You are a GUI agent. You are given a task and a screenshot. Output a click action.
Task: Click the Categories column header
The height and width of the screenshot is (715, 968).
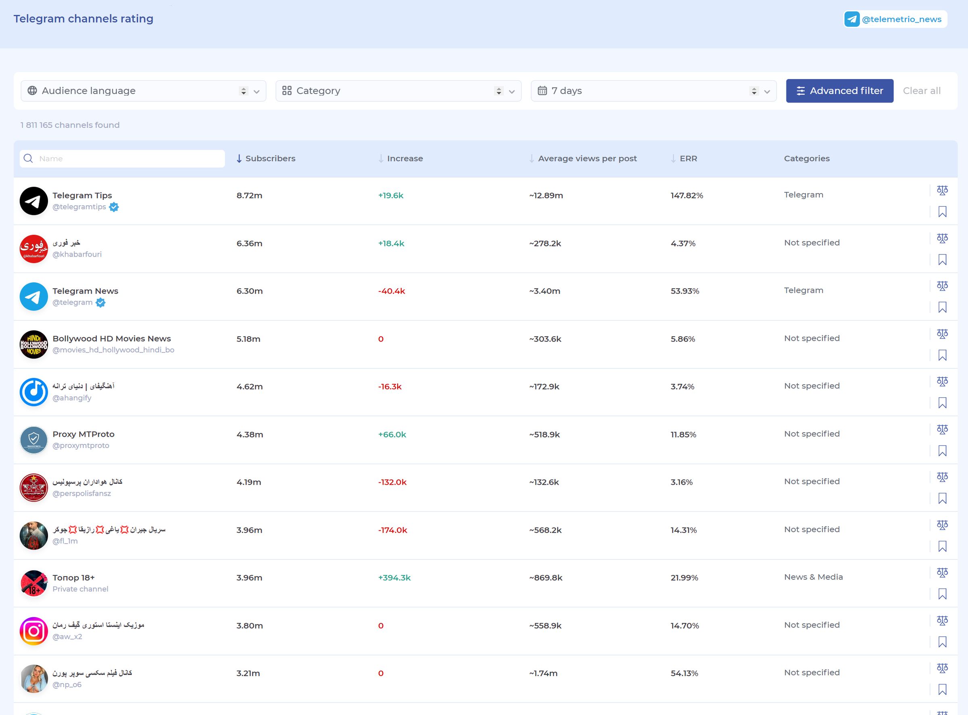coord(807,158)
